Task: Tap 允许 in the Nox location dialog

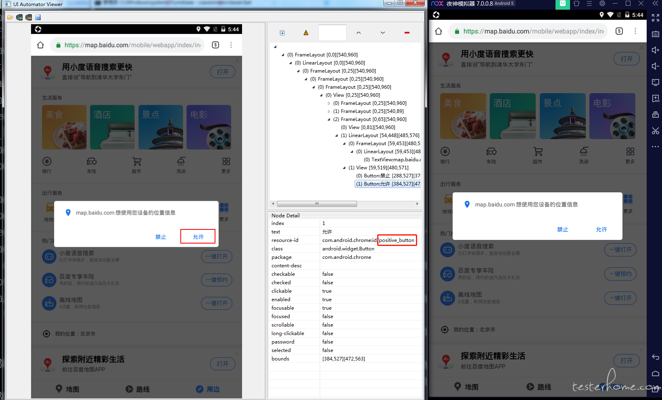Action: pyautogui.click(x=601, y=229)
